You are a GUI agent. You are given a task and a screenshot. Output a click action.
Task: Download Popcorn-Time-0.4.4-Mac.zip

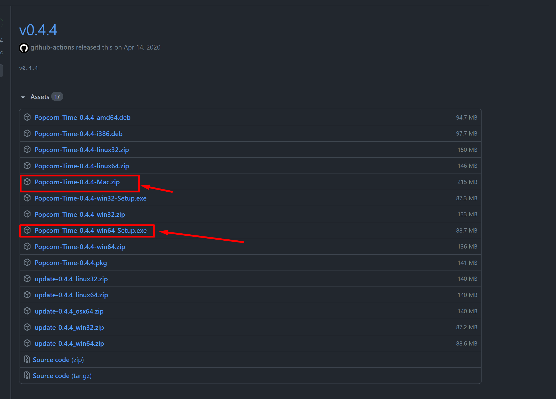77,182
